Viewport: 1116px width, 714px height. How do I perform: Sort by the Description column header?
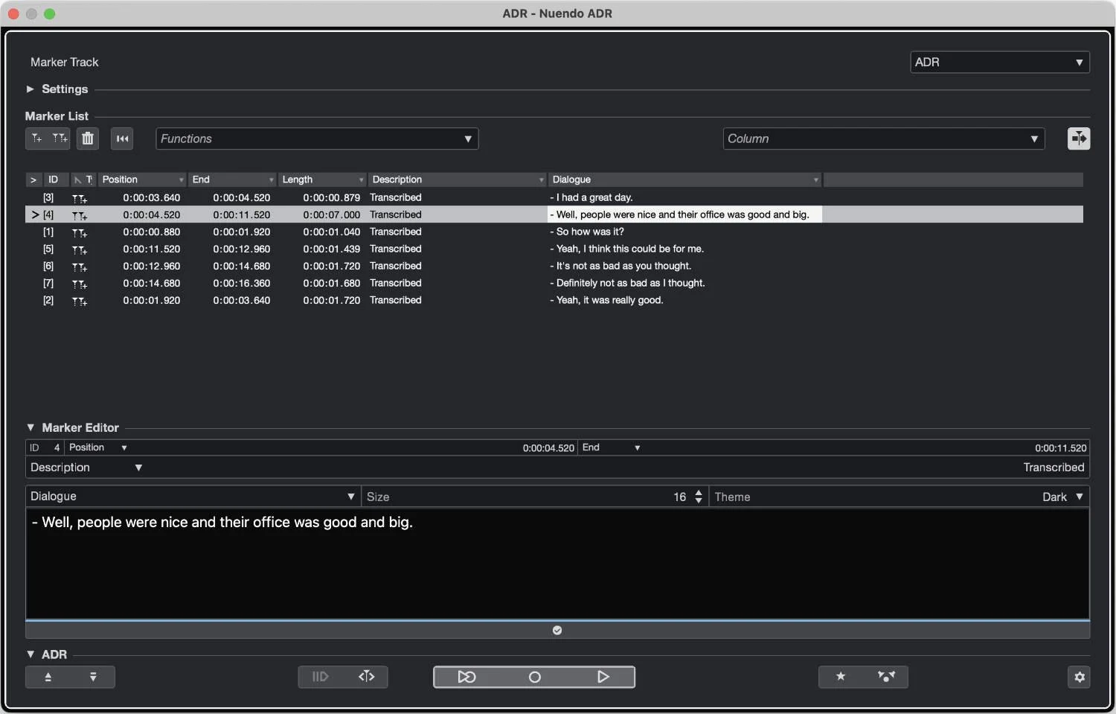point(458,179)
